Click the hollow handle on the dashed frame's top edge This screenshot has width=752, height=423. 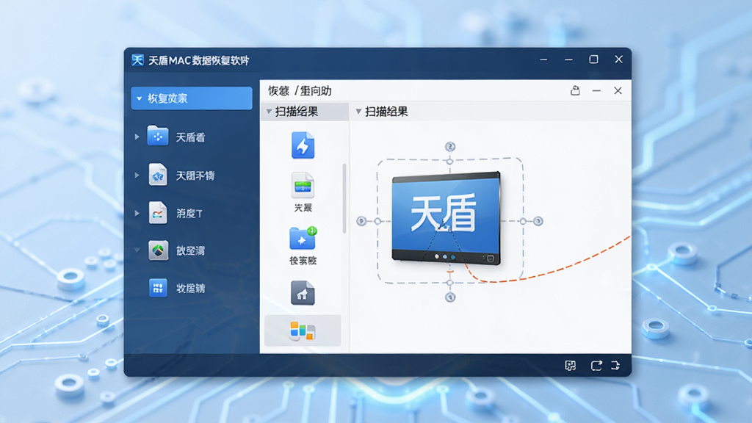coord(450,162)
